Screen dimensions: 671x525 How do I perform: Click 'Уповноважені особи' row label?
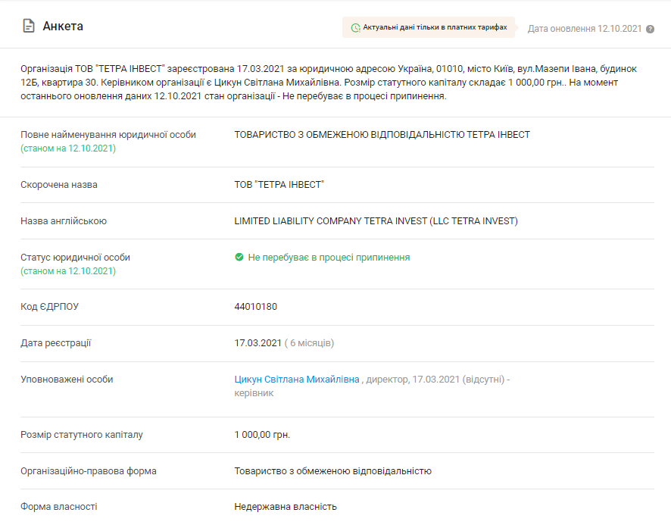pyautogui.click(x=67, y=380)
